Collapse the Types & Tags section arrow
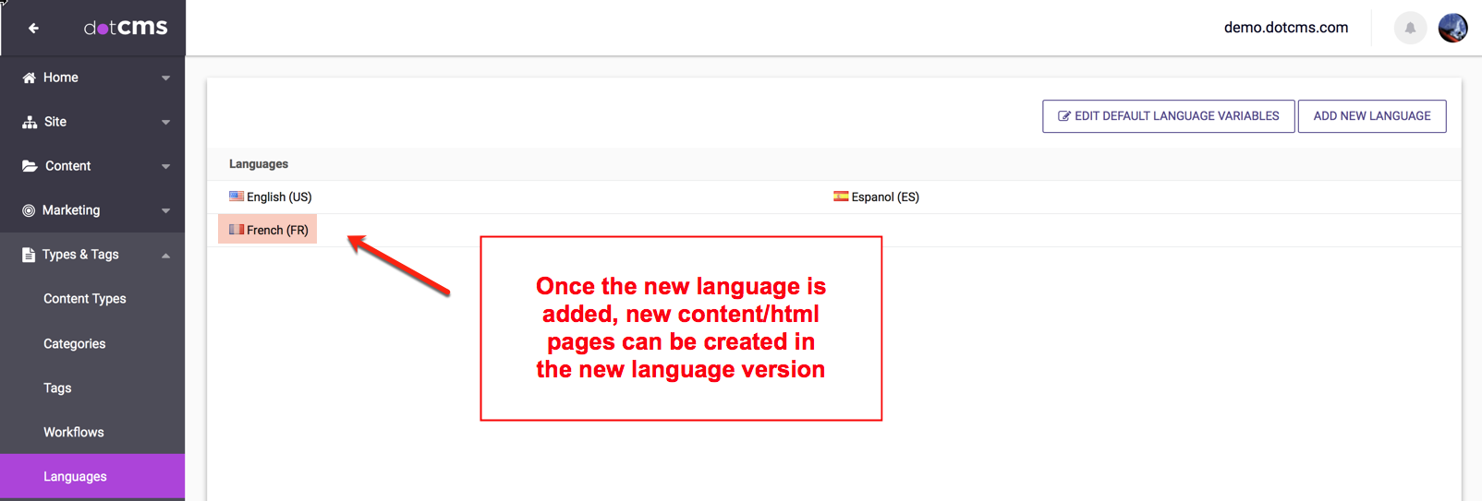 coord(165,256)
